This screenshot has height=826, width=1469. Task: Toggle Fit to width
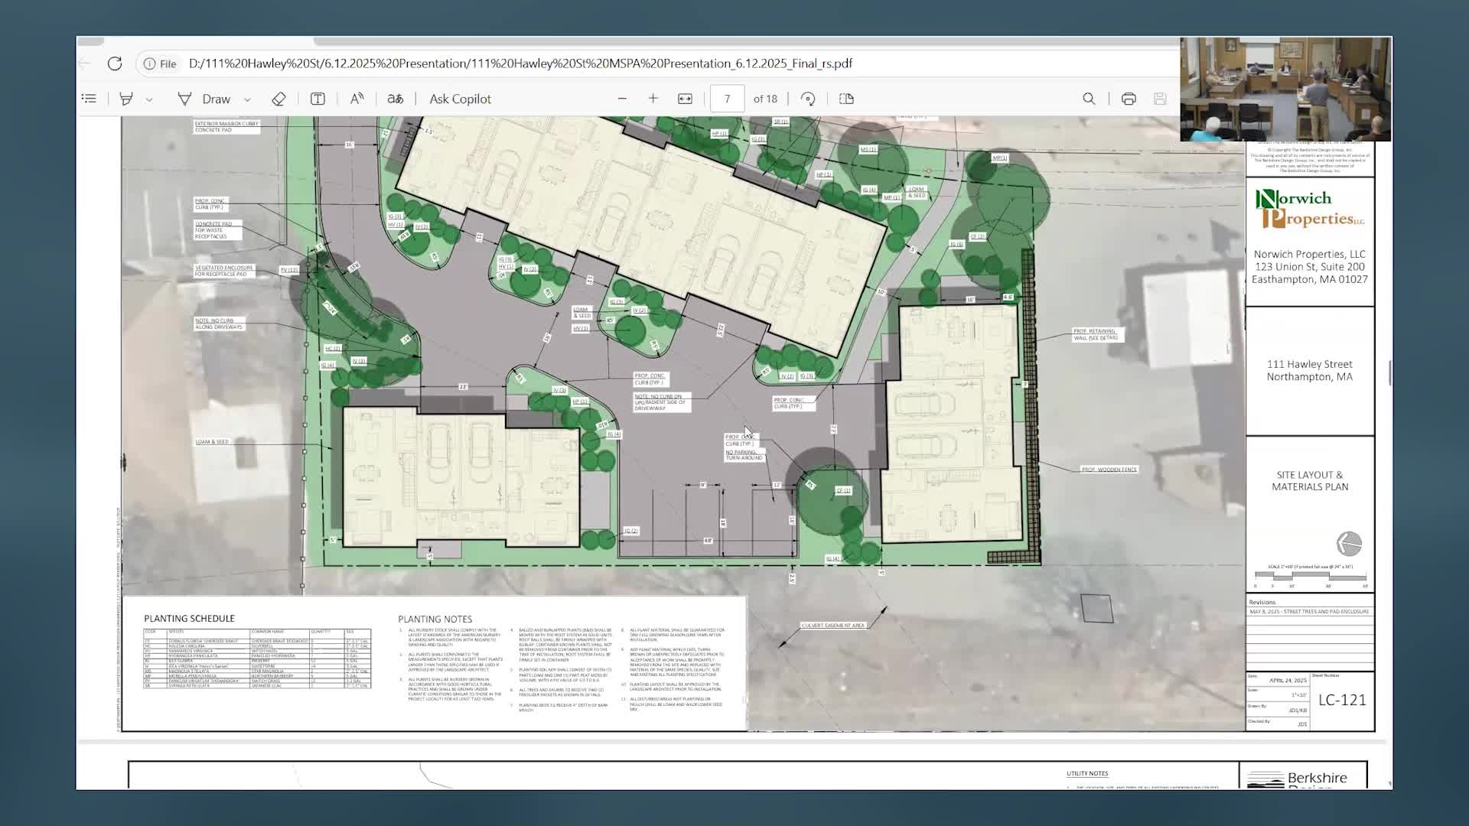(685, 99)
